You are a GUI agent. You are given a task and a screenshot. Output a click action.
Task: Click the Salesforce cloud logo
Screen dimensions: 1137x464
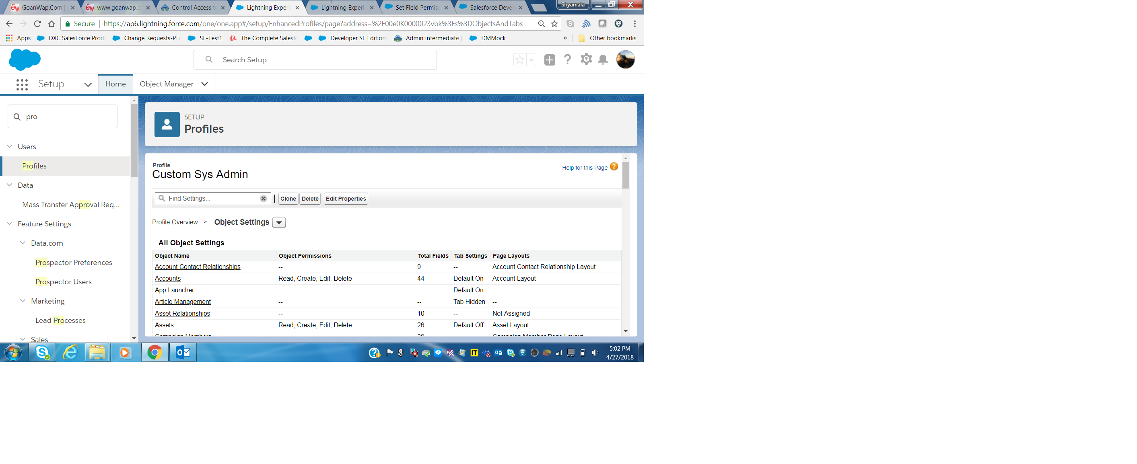(x=24, y=60)
